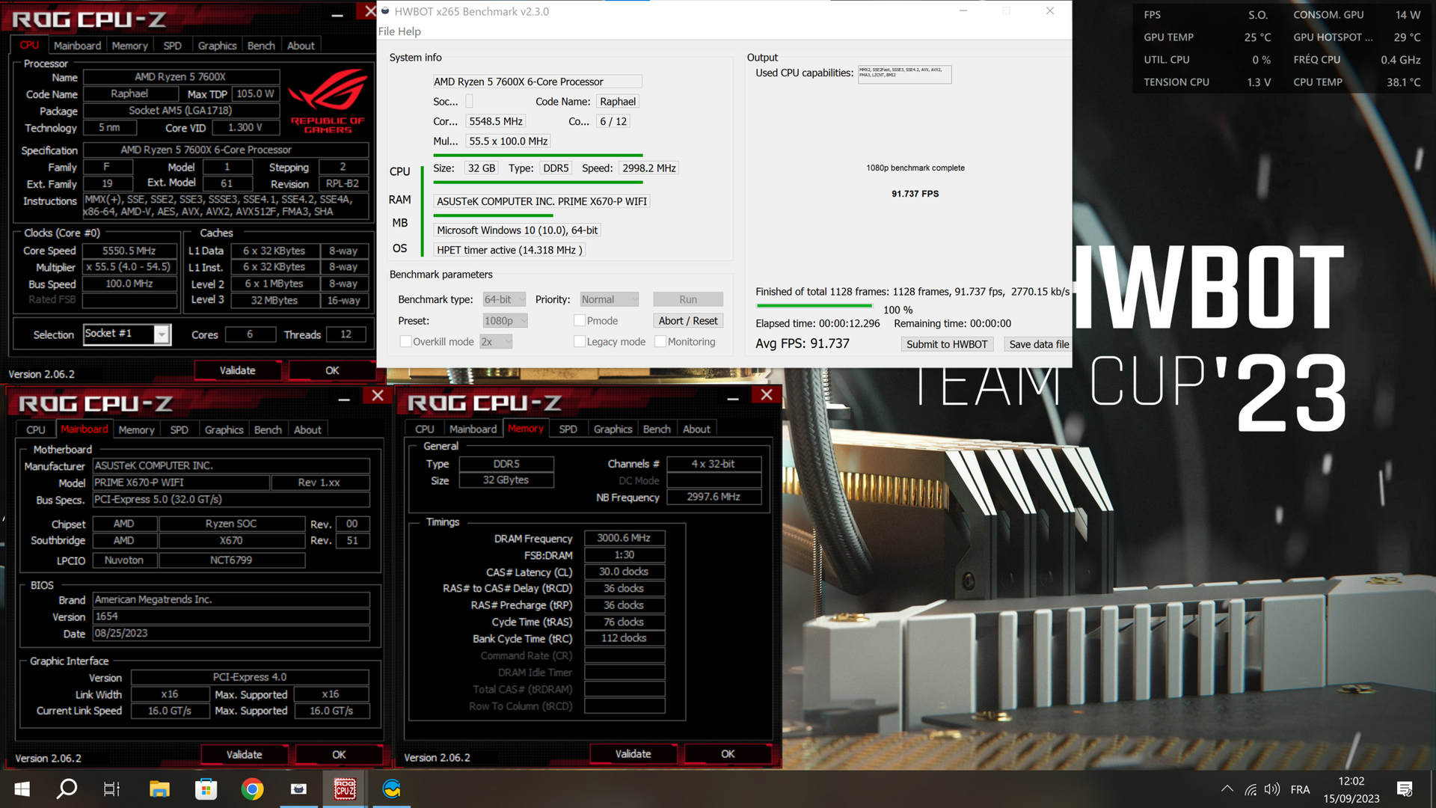1436x808 pixels.
Task: Close the Mainboard CPU-Z window
Action: [378, 396]
